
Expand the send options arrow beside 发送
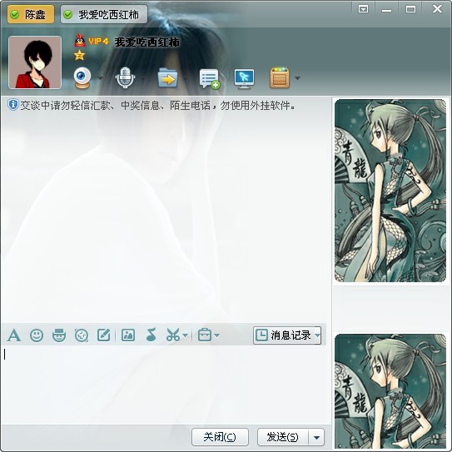[x=316, y=437]
